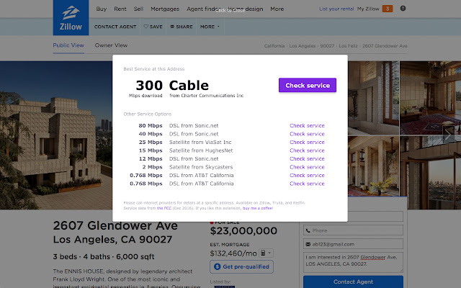Click List your rental link

coord(336,9)
